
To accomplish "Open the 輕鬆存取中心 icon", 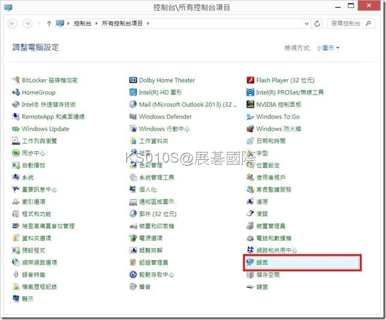I will point(133,274).
